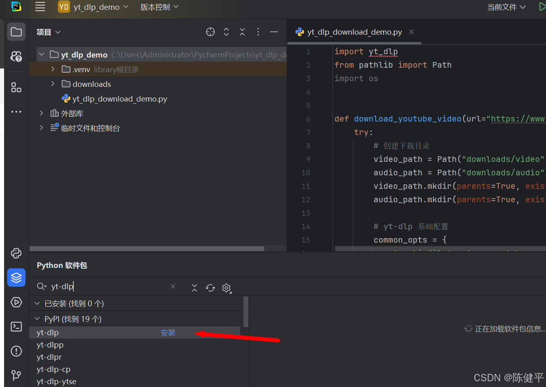
Task: Click select opened file crosshair icon
Action: 210,32
